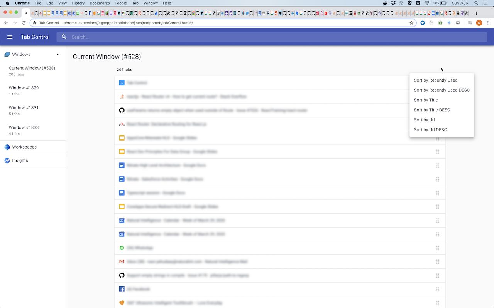
Task: Click the blue Y extension icon
Action: pos(449,23)
